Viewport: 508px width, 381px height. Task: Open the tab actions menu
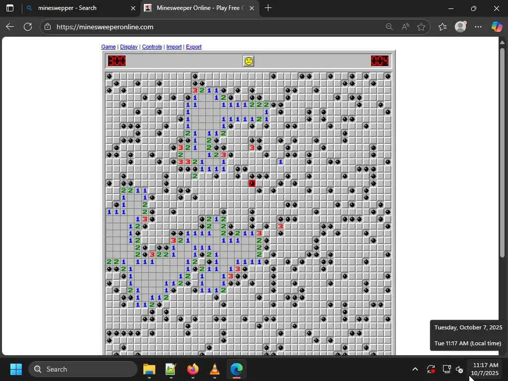coord(10,8)
